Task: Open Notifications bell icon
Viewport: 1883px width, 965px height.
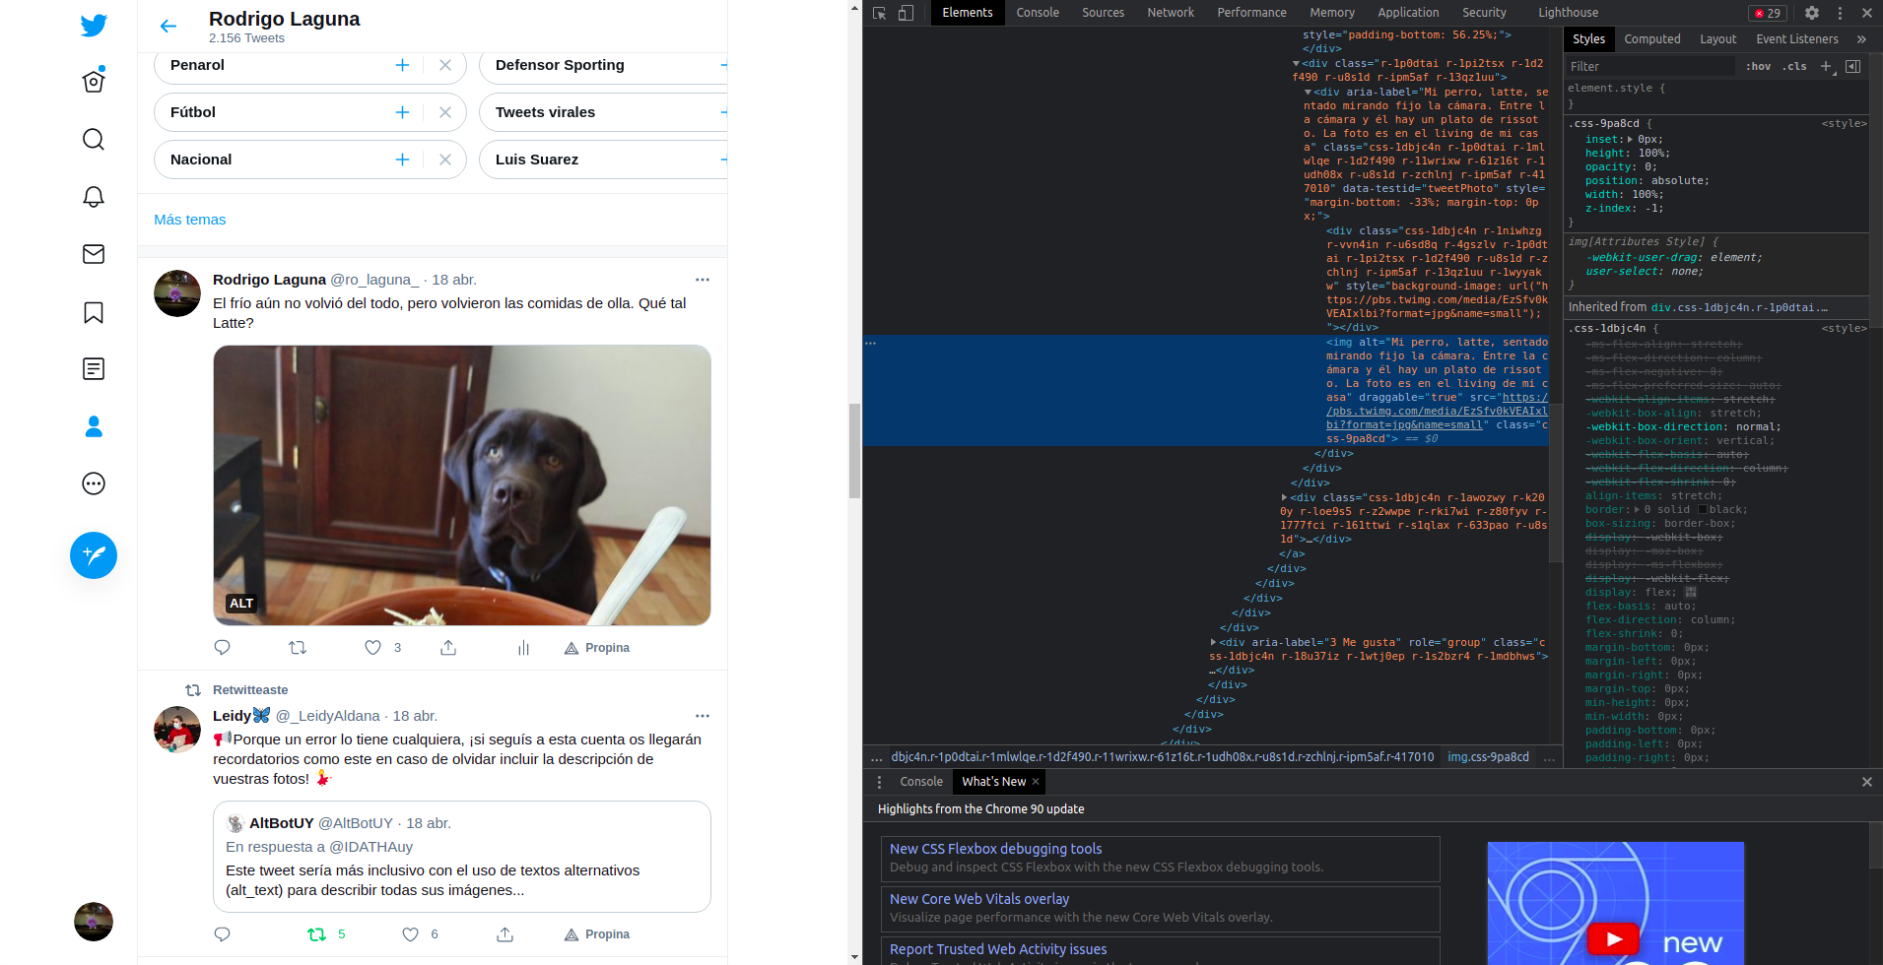Action: click(x=94, y=196)
